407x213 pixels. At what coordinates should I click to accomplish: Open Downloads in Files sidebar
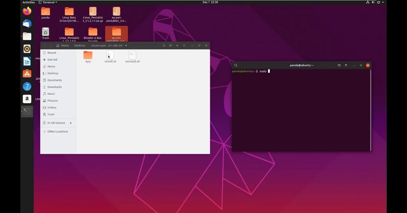58,87
